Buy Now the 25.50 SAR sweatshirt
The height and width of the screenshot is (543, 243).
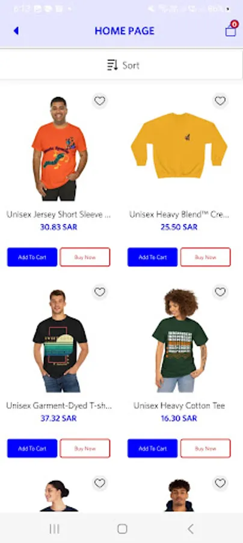(x=205, y=257)
